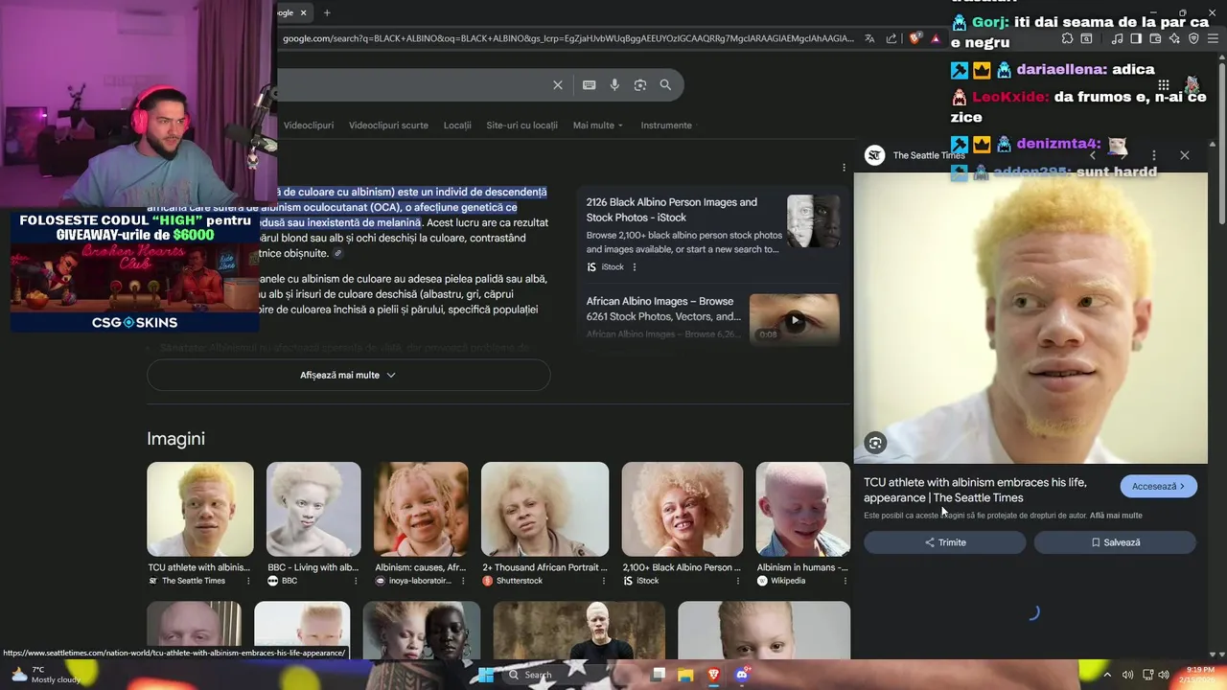This screenshot has width=1227, height=690.
Task: Open three-dot menu for BBC image result
Action: pos(356,581)
